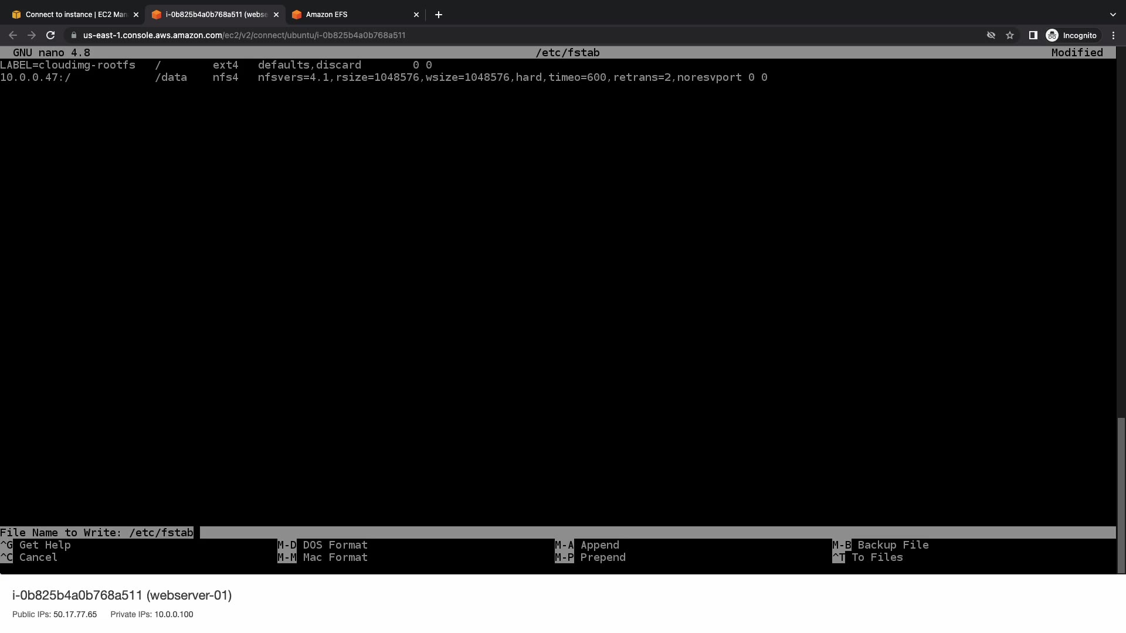Open a new tab with plus icon
The width and height of the screenshot is (1126, 633).
click(439, 15)
